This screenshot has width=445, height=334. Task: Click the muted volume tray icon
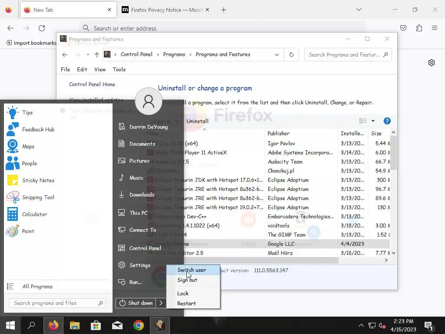pos(382,325)
